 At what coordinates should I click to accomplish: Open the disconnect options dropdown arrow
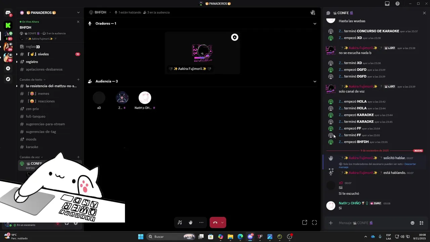(222, 223)
